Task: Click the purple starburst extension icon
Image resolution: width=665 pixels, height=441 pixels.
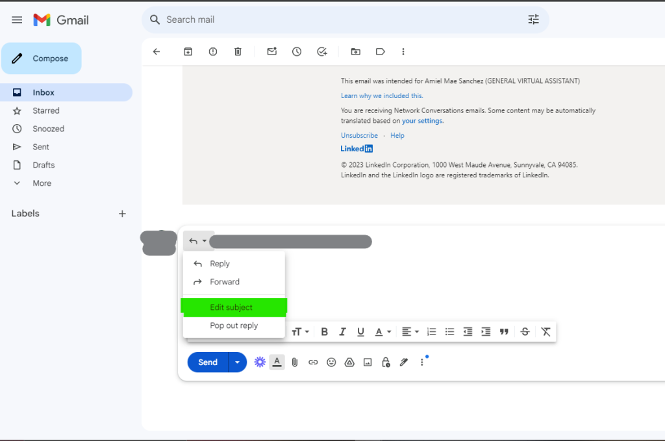Action: point(260,362)
